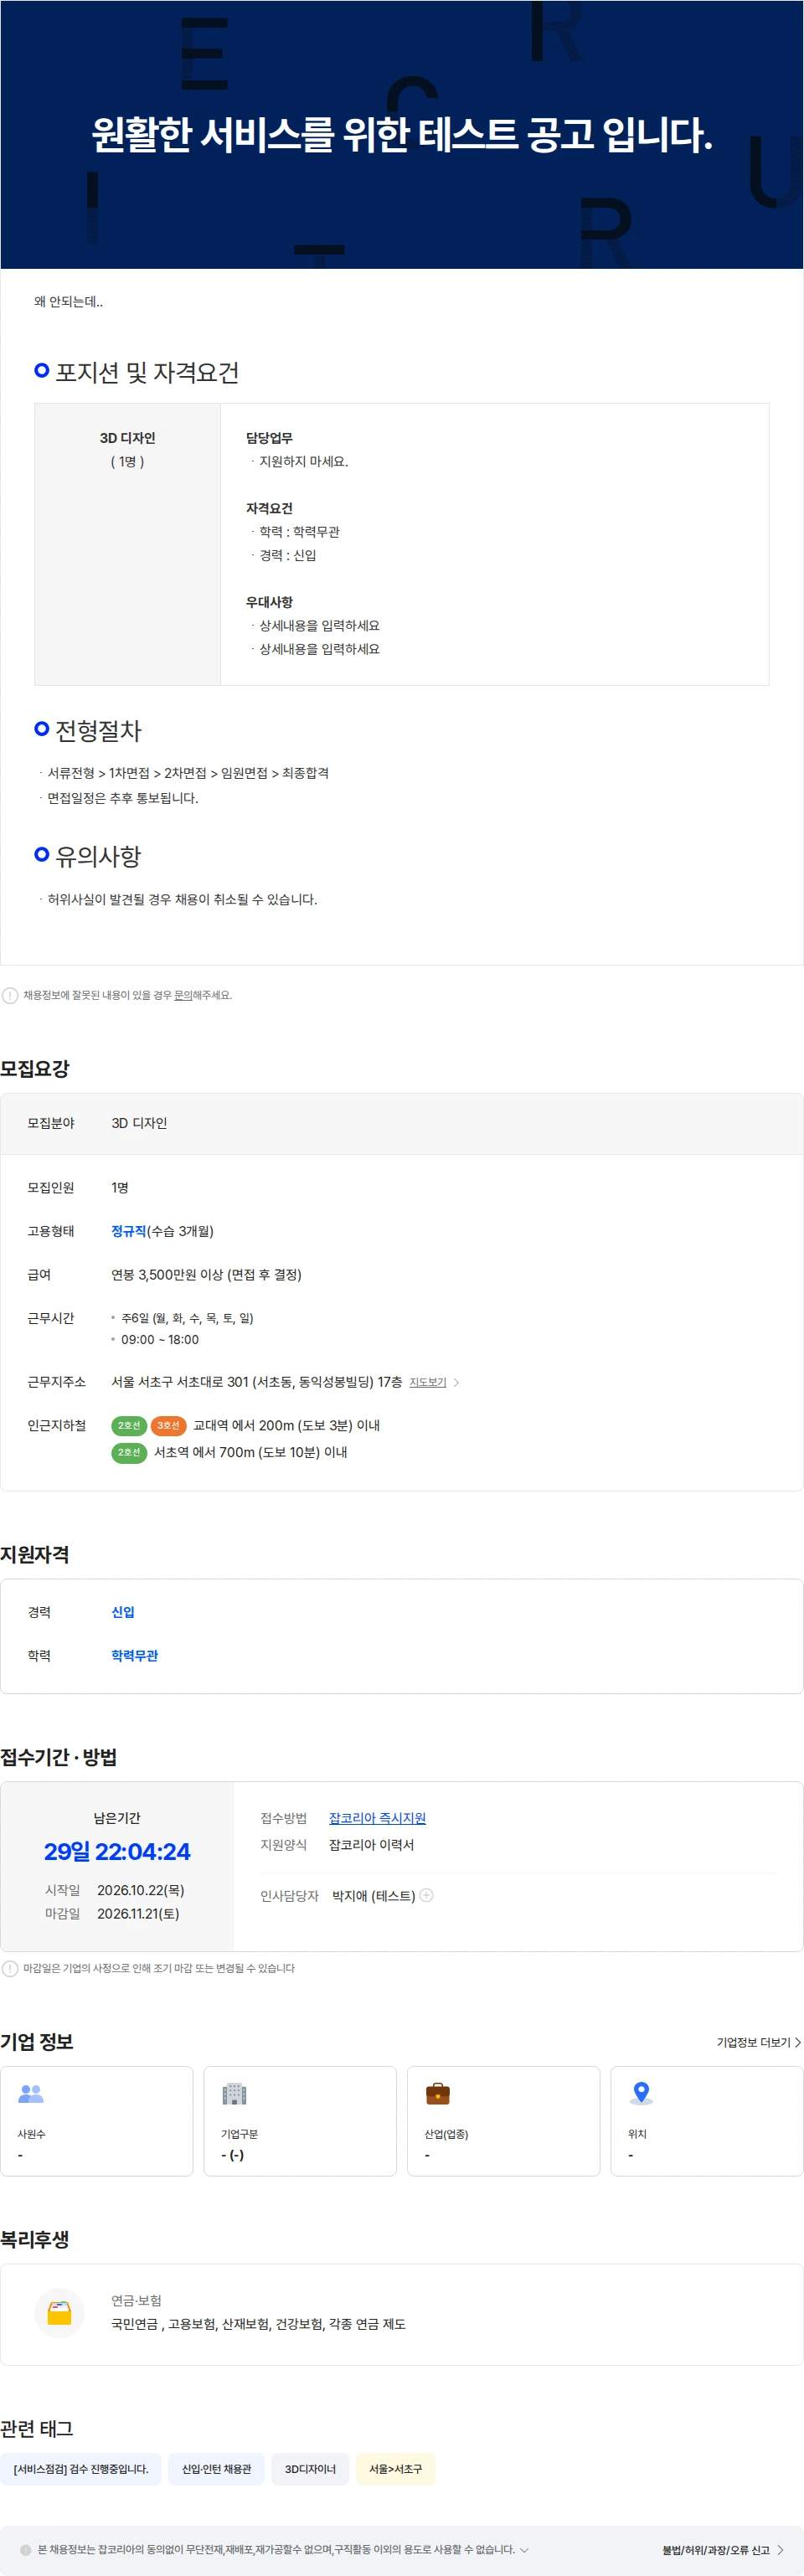Image resolution: width=804 pixels, height=2576 pixels.
Task: Click the info icon beside 마감일은 기업의 사정으로
Action: (10, 1968)
